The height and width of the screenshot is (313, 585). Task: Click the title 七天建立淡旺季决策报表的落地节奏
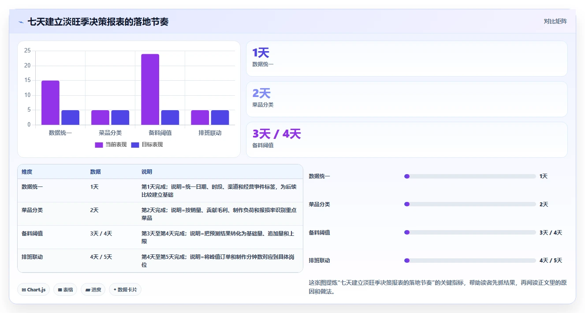(x=98, y=22)
